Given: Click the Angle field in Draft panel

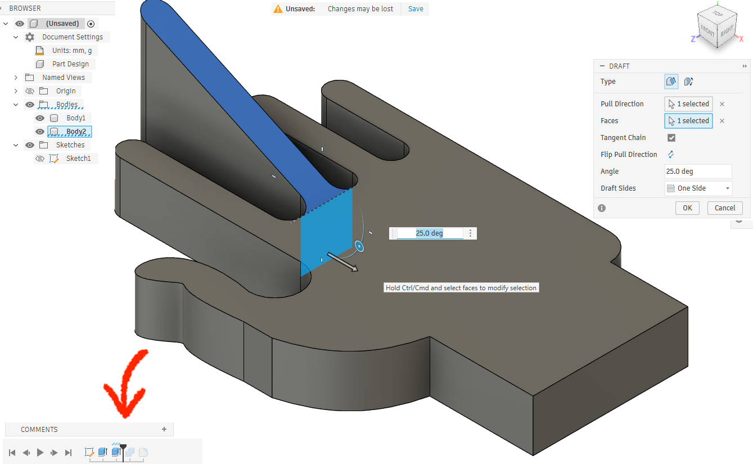Looking at the screenshot, I should 698,172.
